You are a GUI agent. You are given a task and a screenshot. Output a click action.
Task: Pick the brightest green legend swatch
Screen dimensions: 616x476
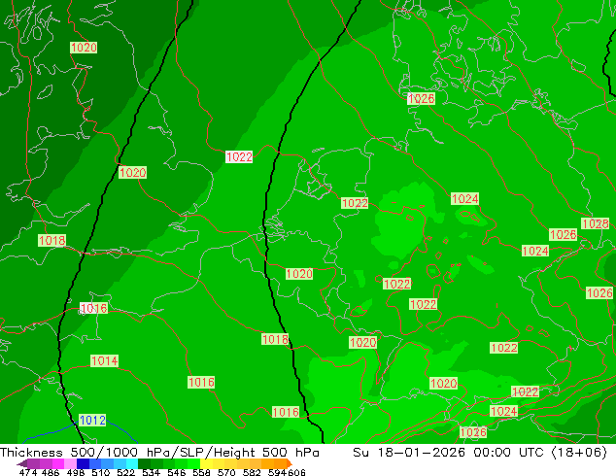click(x=193, y=463)
